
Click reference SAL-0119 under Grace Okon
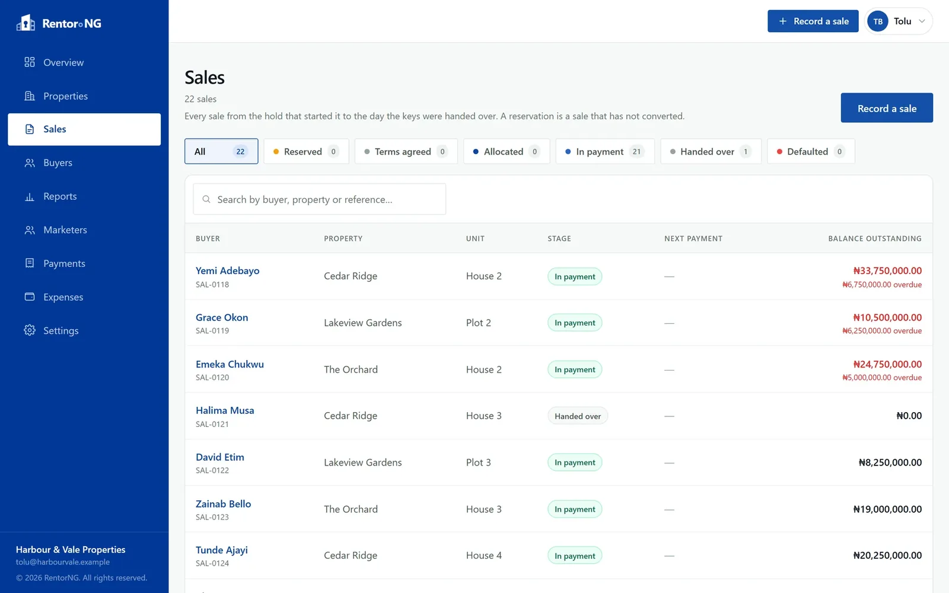click(x=212, y=331)
